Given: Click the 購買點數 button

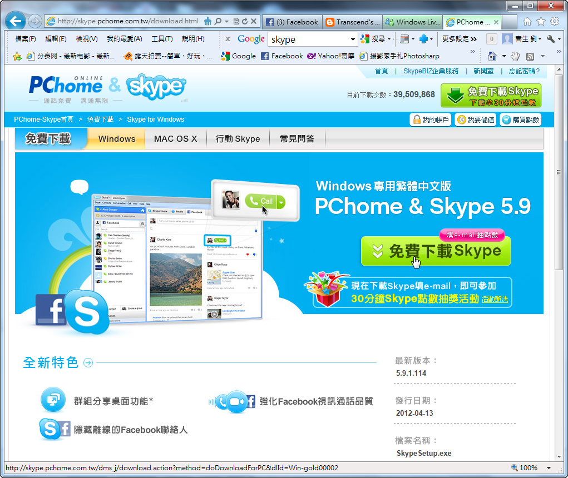Looking at the screenshot, I should [521, 120].
